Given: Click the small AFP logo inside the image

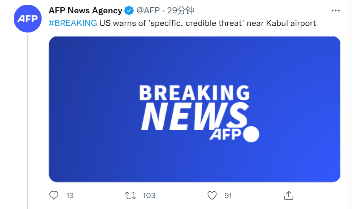Looking at the screenshot, I should [225, 134].
